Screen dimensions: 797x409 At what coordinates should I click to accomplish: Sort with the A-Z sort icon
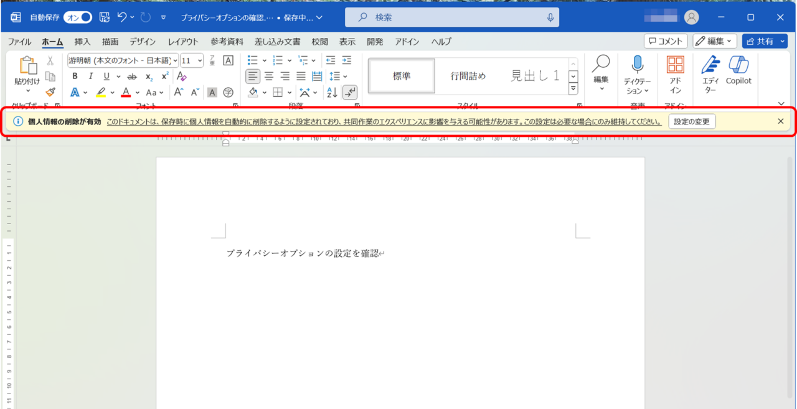[x=332, y=92]
